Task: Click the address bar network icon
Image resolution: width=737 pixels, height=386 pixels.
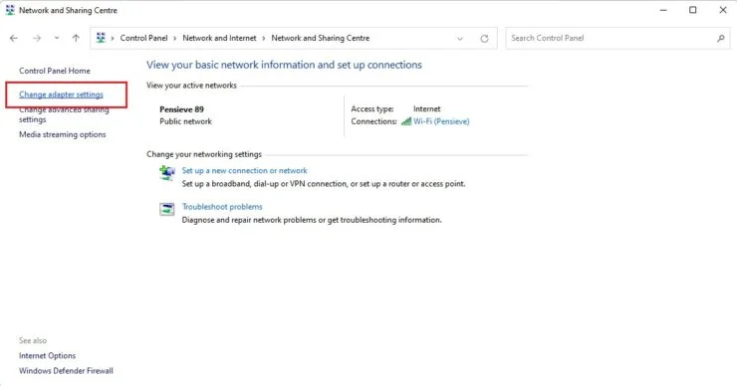Action: tap(101, 38)
